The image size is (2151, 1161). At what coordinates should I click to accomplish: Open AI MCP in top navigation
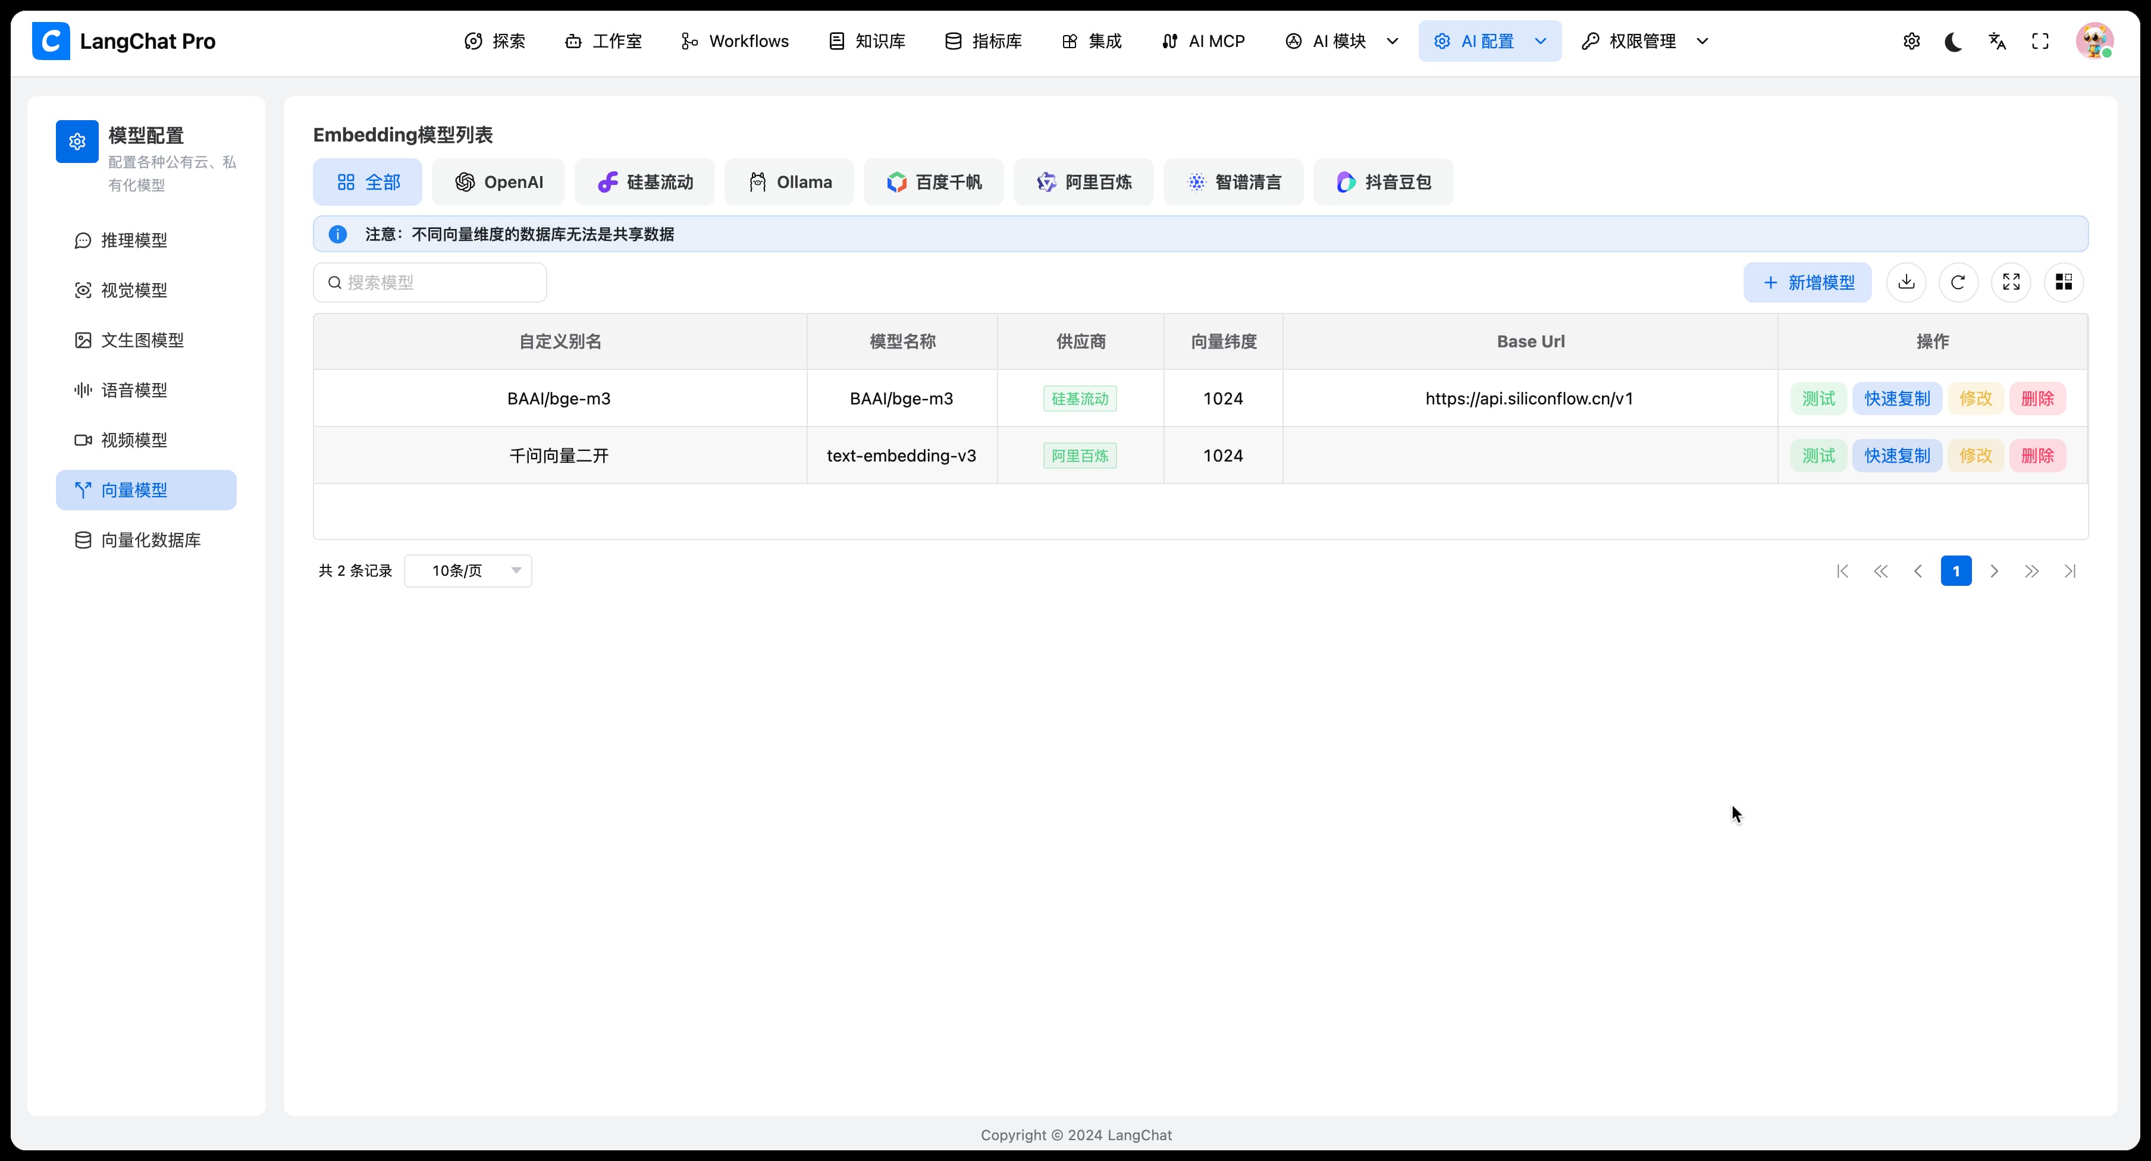click(x=1203, y=41)
